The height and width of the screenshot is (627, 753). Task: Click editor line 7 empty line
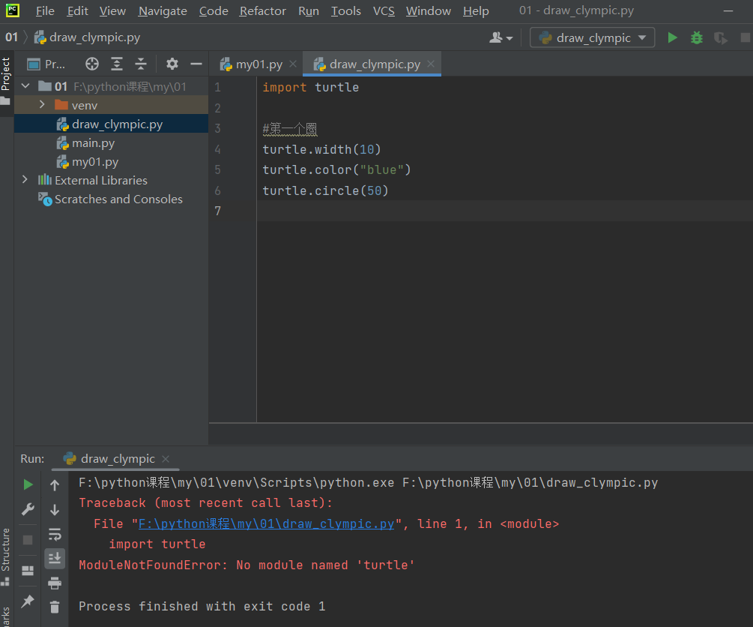tap(504, 211)
